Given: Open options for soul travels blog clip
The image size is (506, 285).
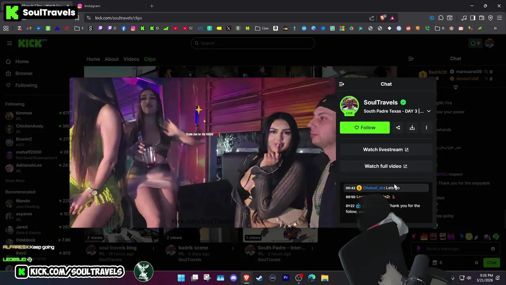Looking at the screenshot, I should (153, 248).
